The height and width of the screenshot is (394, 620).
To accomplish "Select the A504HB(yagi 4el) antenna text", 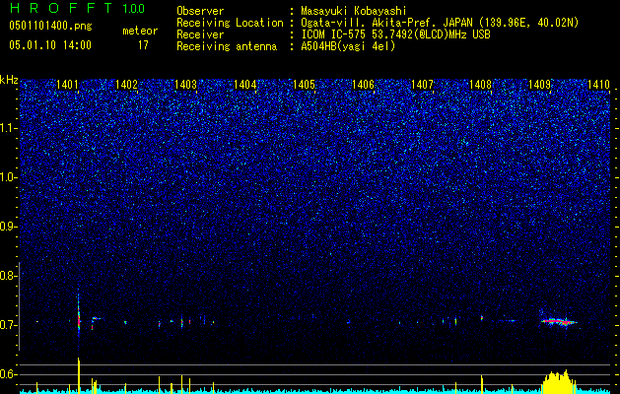I will click(x=348, y=46).
